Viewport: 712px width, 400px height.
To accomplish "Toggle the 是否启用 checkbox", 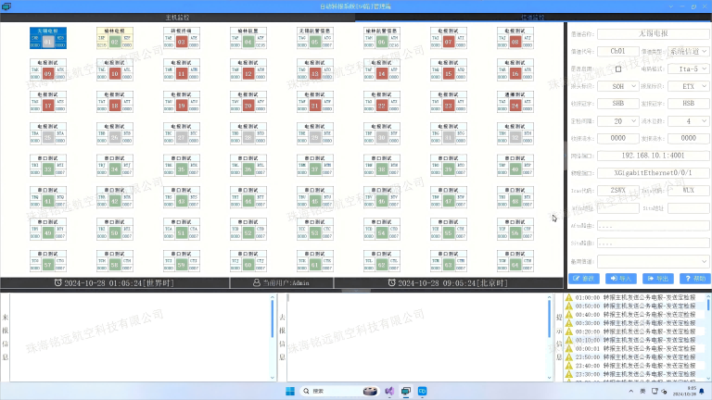I will [618, 69].
